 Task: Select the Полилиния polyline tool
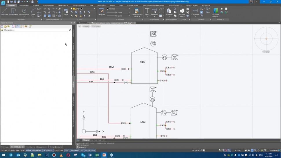coord(14,12)
